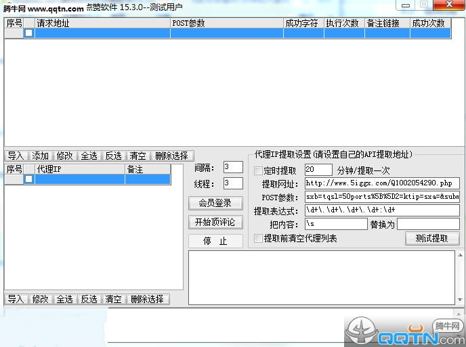
Task: Click 全选 below the proxy IP list
Action: point(65,299)
